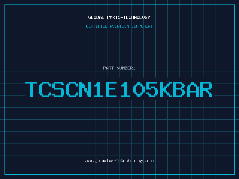Image resolution: width=239 pixels, height=179 pixels.
Task: Click the GLOBAL PARTS-TECHNOLOGY heading
Action: 119,17
